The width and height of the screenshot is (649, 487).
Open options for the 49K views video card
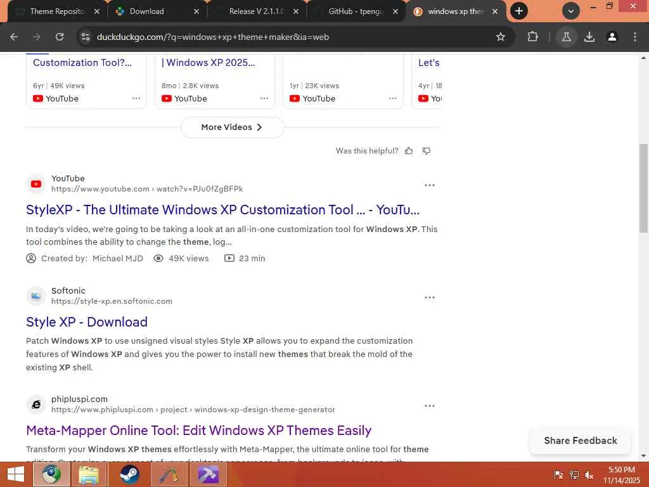pos(136,98)
